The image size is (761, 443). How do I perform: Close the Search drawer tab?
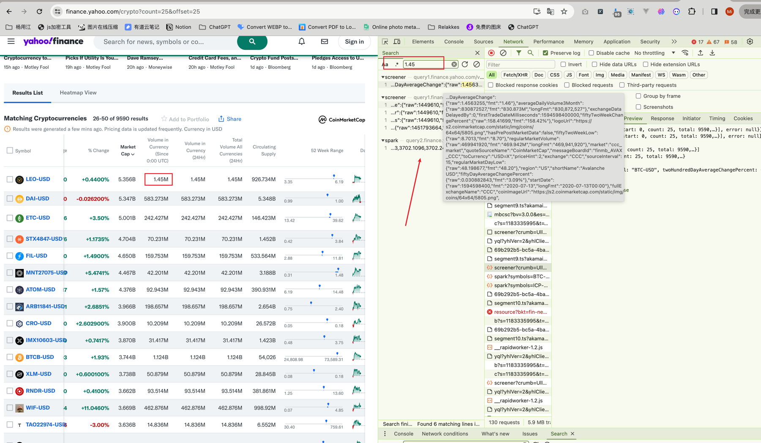coord(573,434)
